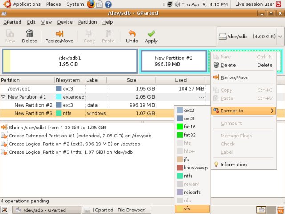Undo the last operation via toolbar
Image resolution: width=285 pixels, height=214 pixels.
(x=132, y=36)
